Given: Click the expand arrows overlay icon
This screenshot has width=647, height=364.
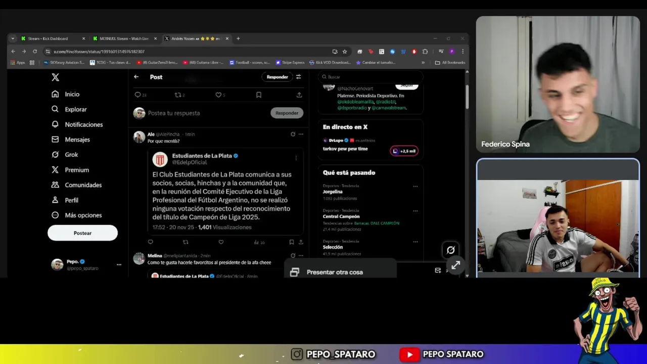Looking at the screenshot, I should click(455, 265).
